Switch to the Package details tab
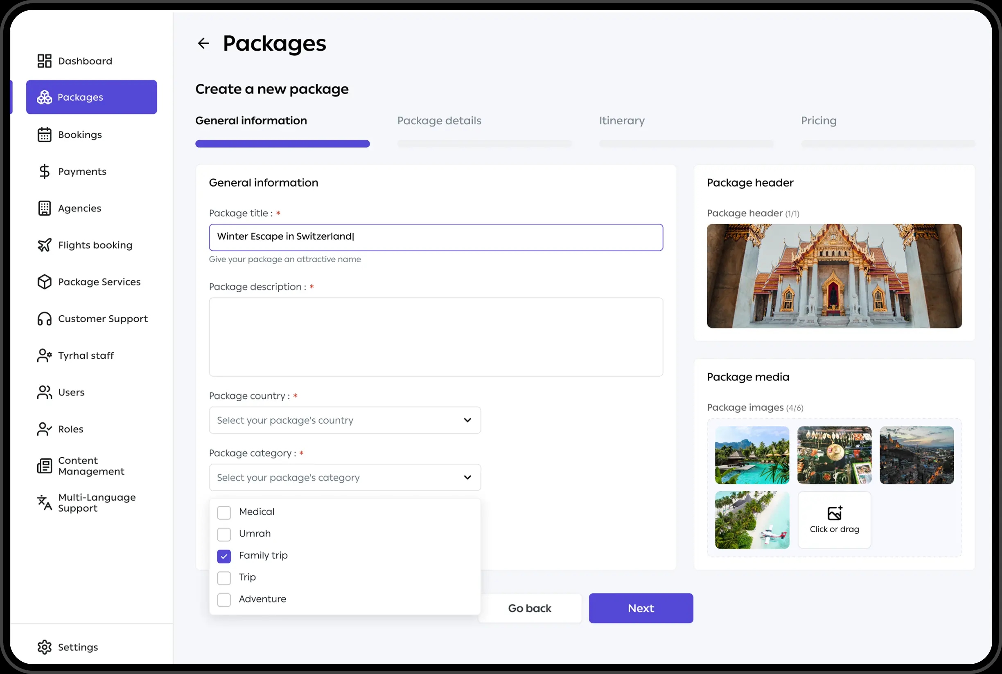The height and width of the screenshot is (674, 1002). 439,121
